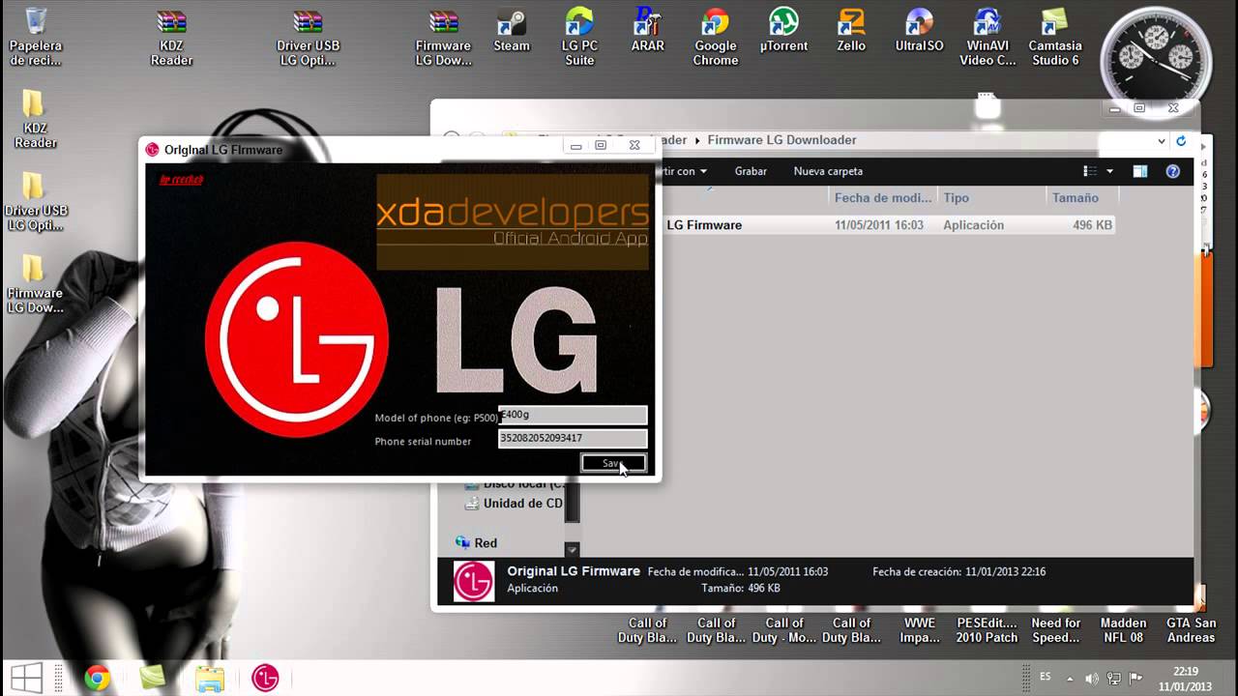Focus the Model of phone input field
Screen dimensions: 1238x696
[573, 415]
